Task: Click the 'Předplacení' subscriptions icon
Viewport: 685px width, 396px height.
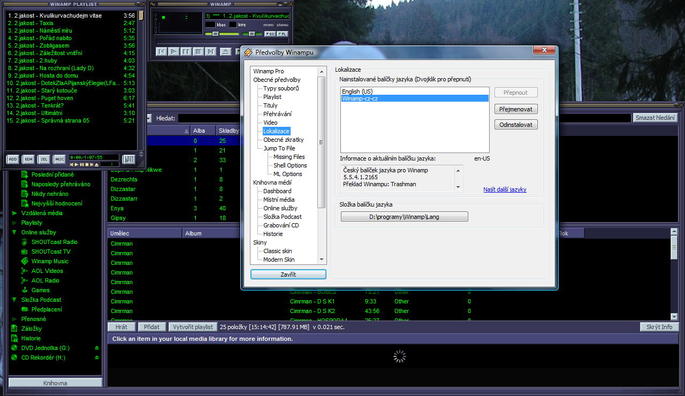Action: (25, 309)
